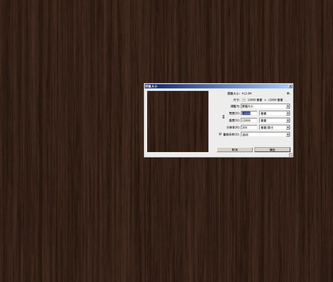Toggle the constrain proportions chain link icon
The image size is (333, 282).
[x=223, y=117]
